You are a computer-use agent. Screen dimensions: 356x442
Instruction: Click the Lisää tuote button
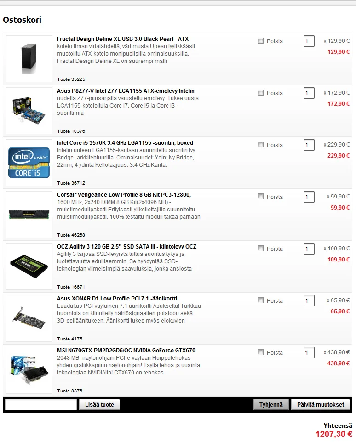[99, 404]
